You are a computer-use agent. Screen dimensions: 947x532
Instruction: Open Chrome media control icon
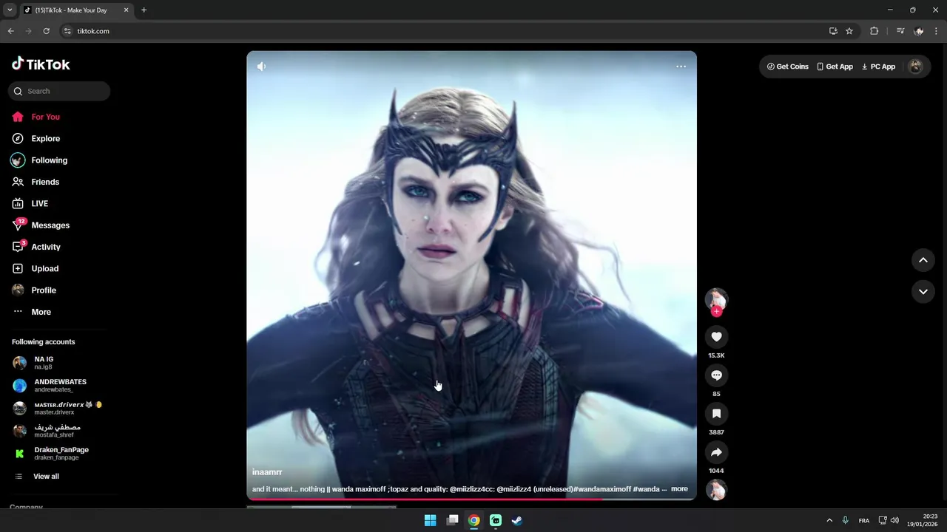click(900, 31)
